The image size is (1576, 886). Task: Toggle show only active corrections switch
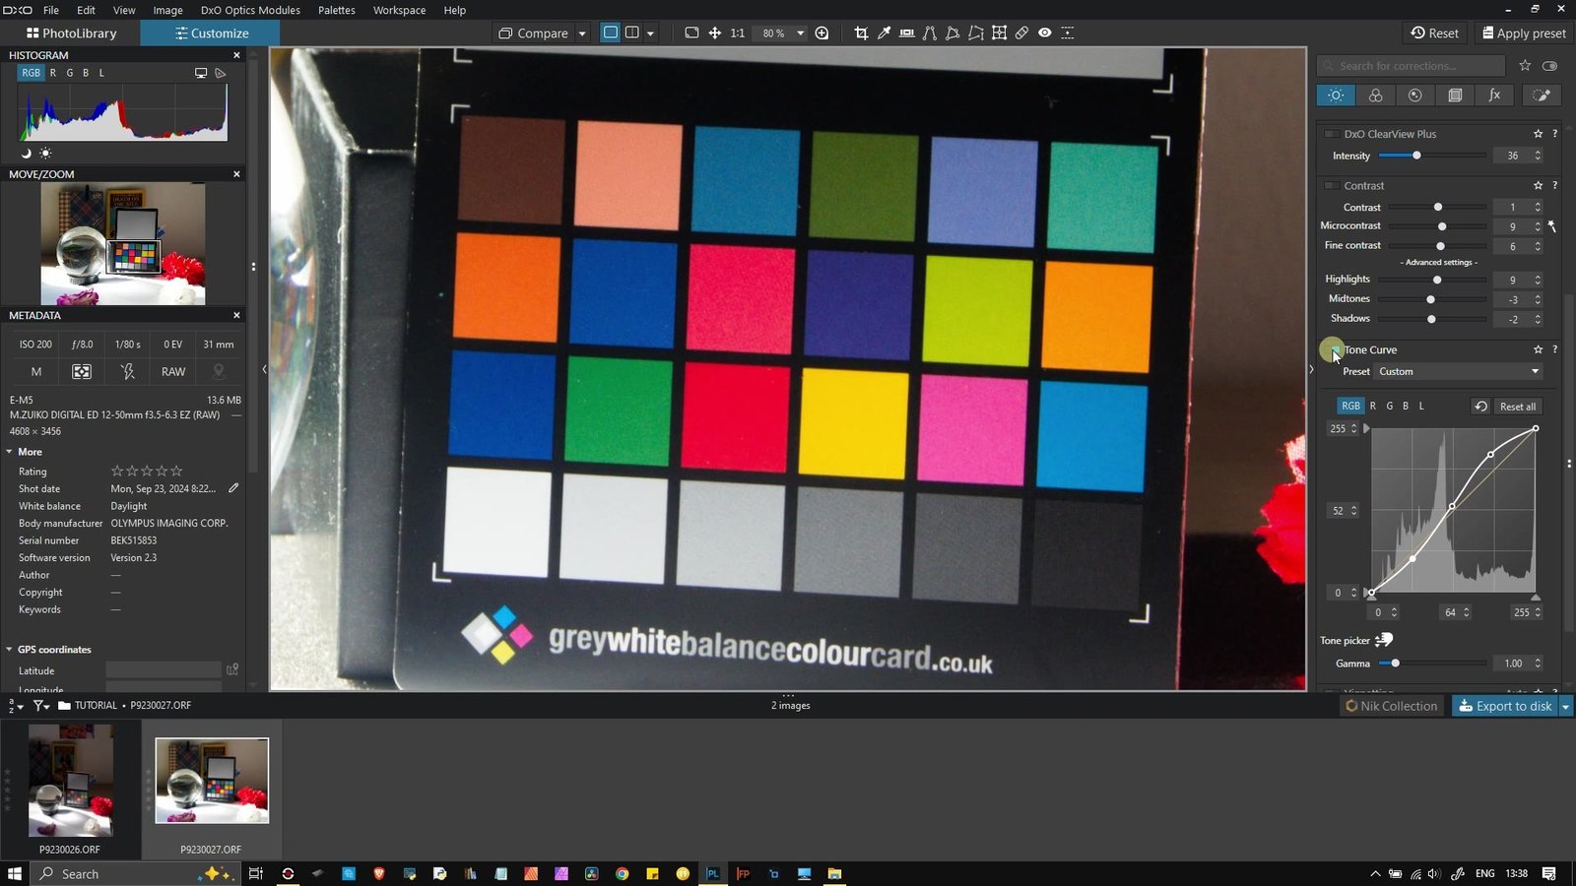[1549, 66]
